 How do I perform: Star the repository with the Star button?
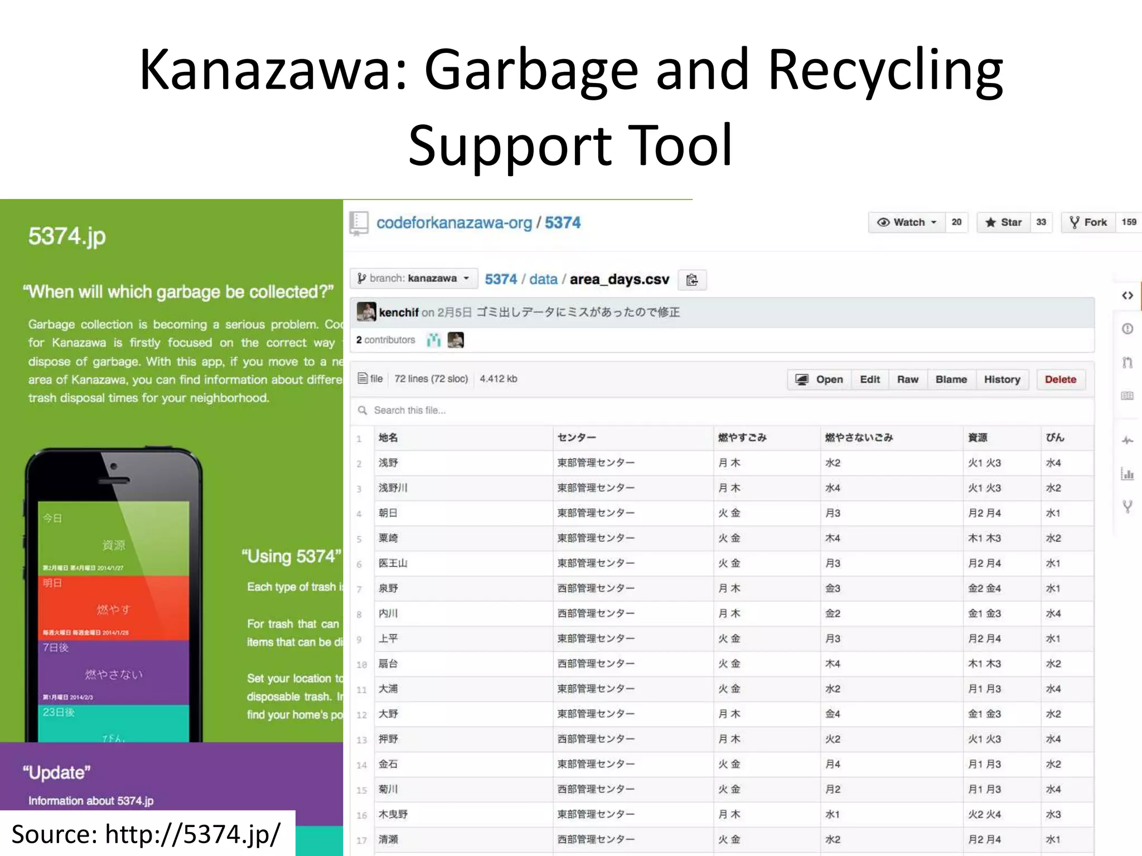coord(1003,222)
